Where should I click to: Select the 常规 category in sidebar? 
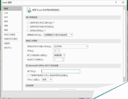(12, 8)
